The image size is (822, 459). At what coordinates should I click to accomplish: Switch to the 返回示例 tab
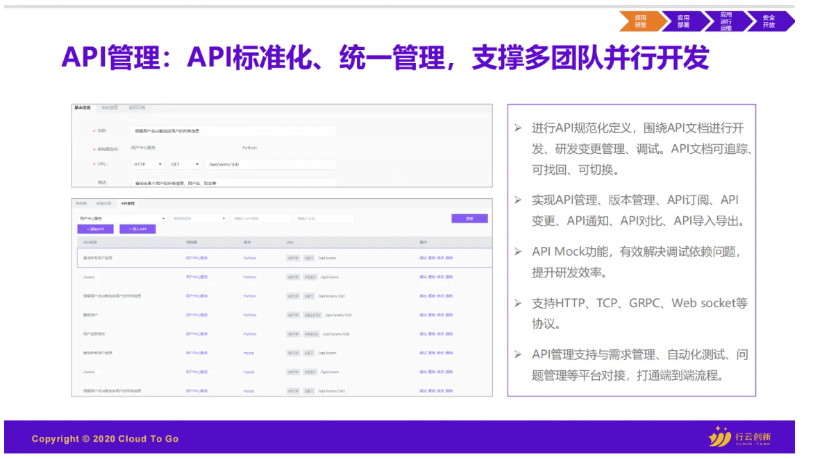(138, 107)
